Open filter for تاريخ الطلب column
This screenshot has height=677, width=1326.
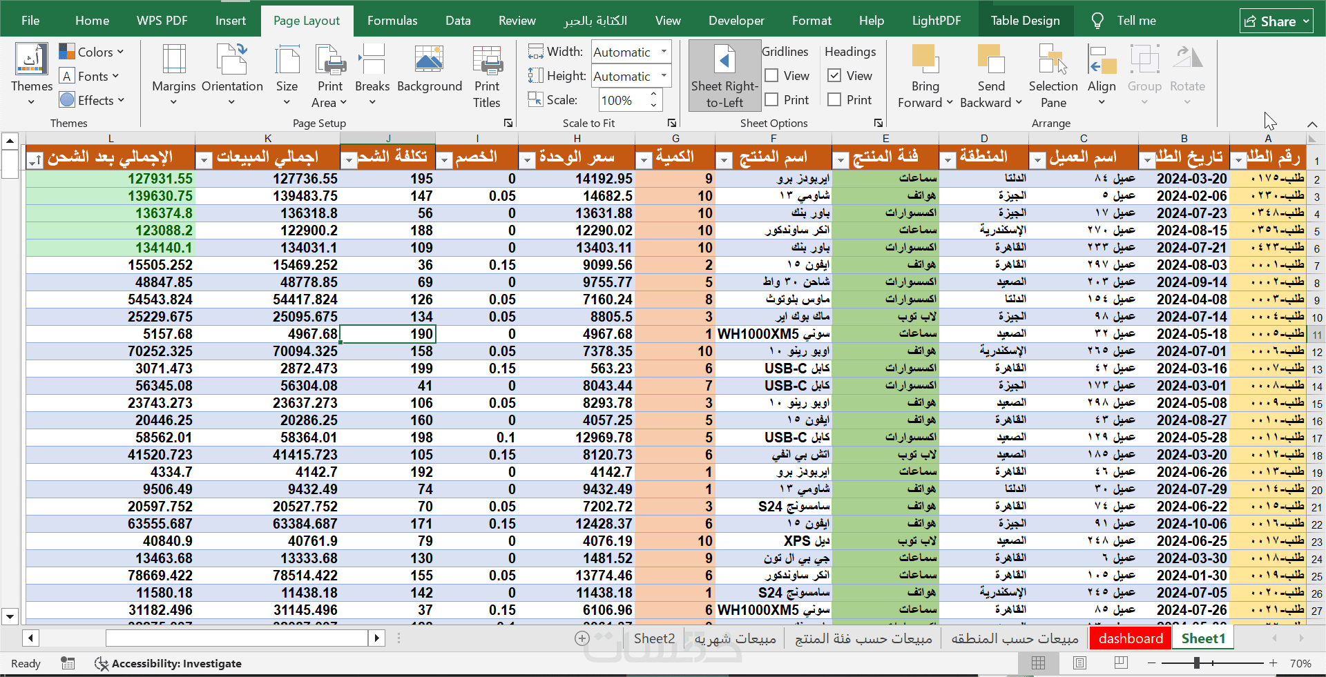click(1147, 161)
